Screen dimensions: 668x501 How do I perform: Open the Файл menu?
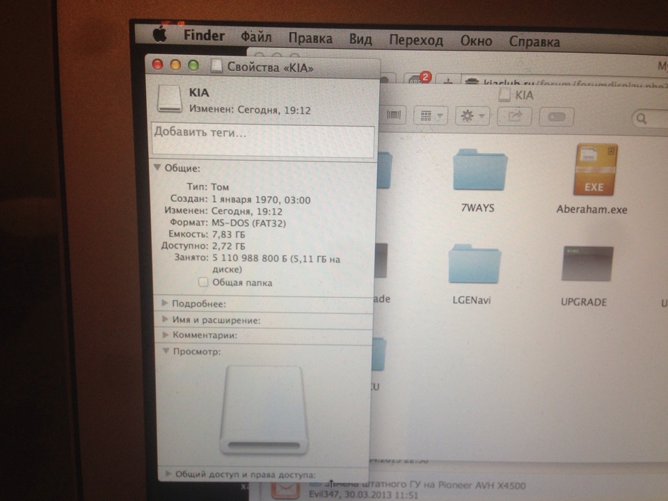tap(256, 37)
